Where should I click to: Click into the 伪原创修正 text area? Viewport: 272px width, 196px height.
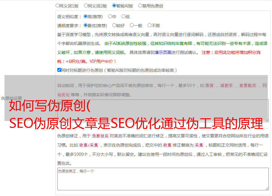[163, 179]
